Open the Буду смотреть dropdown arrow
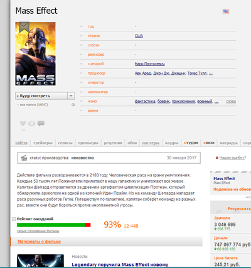Viewport: 251px width, 268px height. 71,96
